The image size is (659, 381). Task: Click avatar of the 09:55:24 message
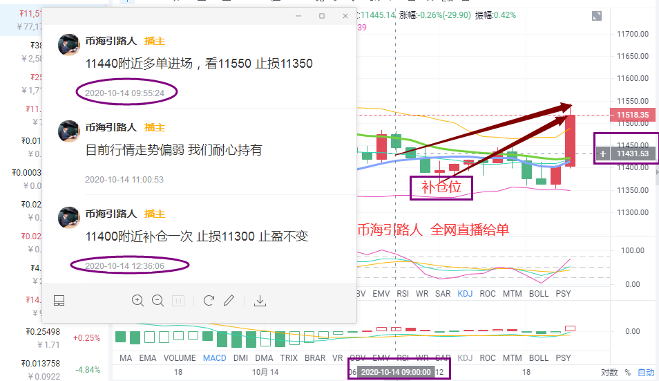(x=68, y=44)
